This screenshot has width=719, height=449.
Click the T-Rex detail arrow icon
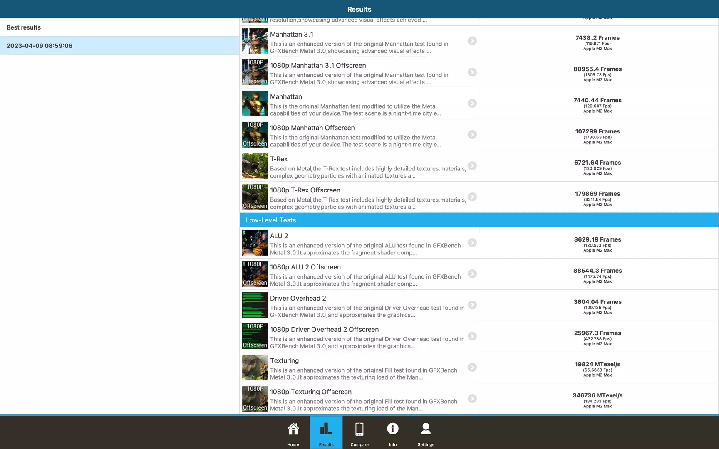coord(472,166)
